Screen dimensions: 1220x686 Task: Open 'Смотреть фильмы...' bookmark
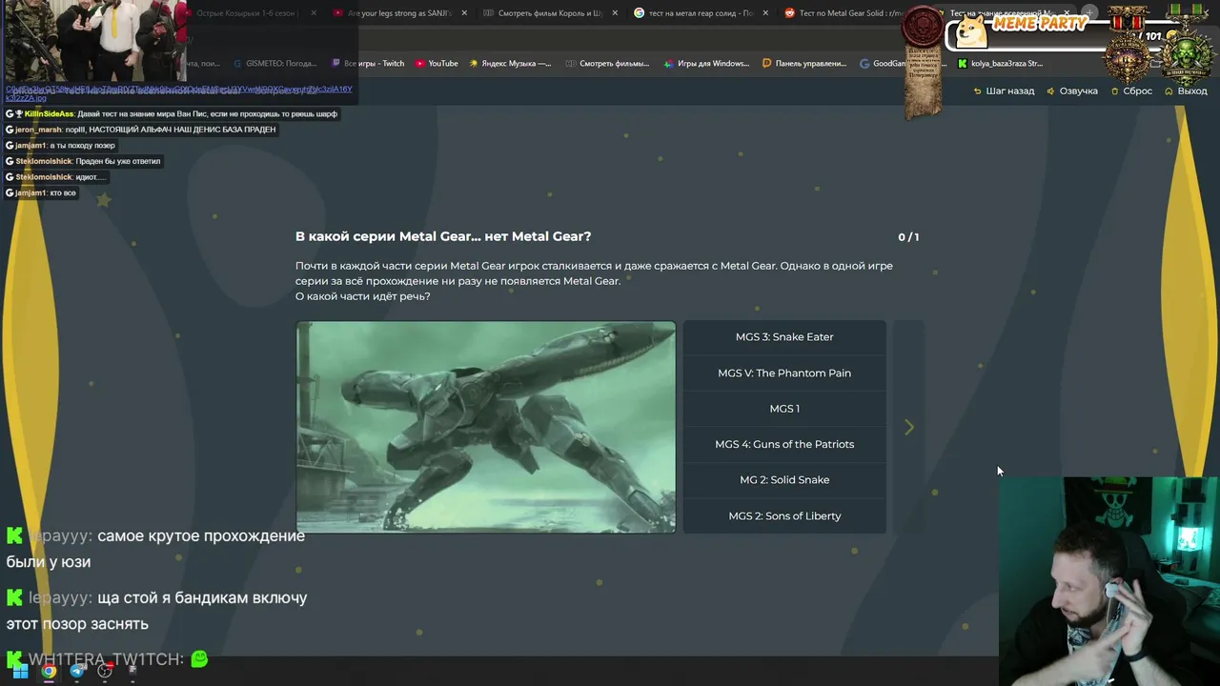[x=607, y=64]
